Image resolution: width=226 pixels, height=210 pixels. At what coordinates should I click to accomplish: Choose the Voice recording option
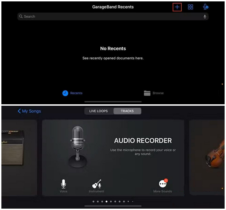[x=63, y=186]
